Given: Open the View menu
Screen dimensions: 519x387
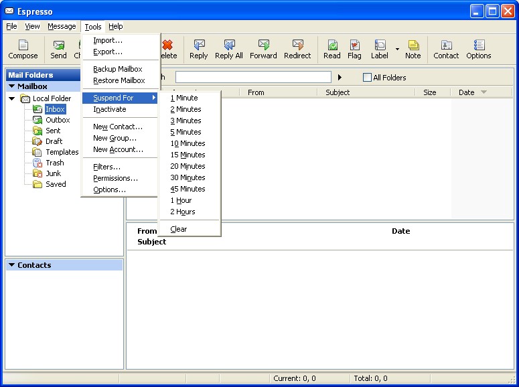Looking at the screenshot, I should 32,26.
